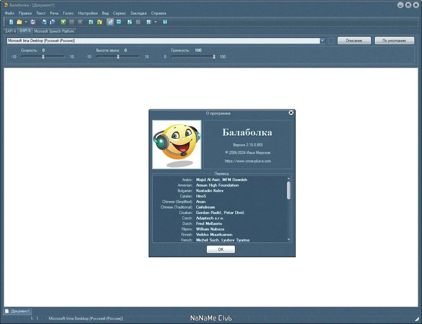Click the Hiro5 Catalan translator entry
The width and height of the screenshot is (422, 324).
(201, 196)
